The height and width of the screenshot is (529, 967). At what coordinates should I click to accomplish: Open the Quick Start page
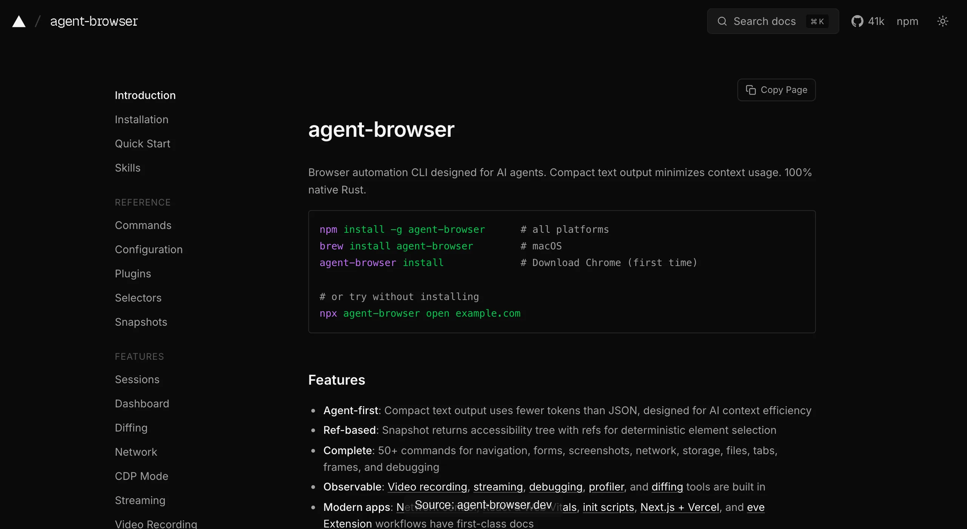(x=142, y=144)
